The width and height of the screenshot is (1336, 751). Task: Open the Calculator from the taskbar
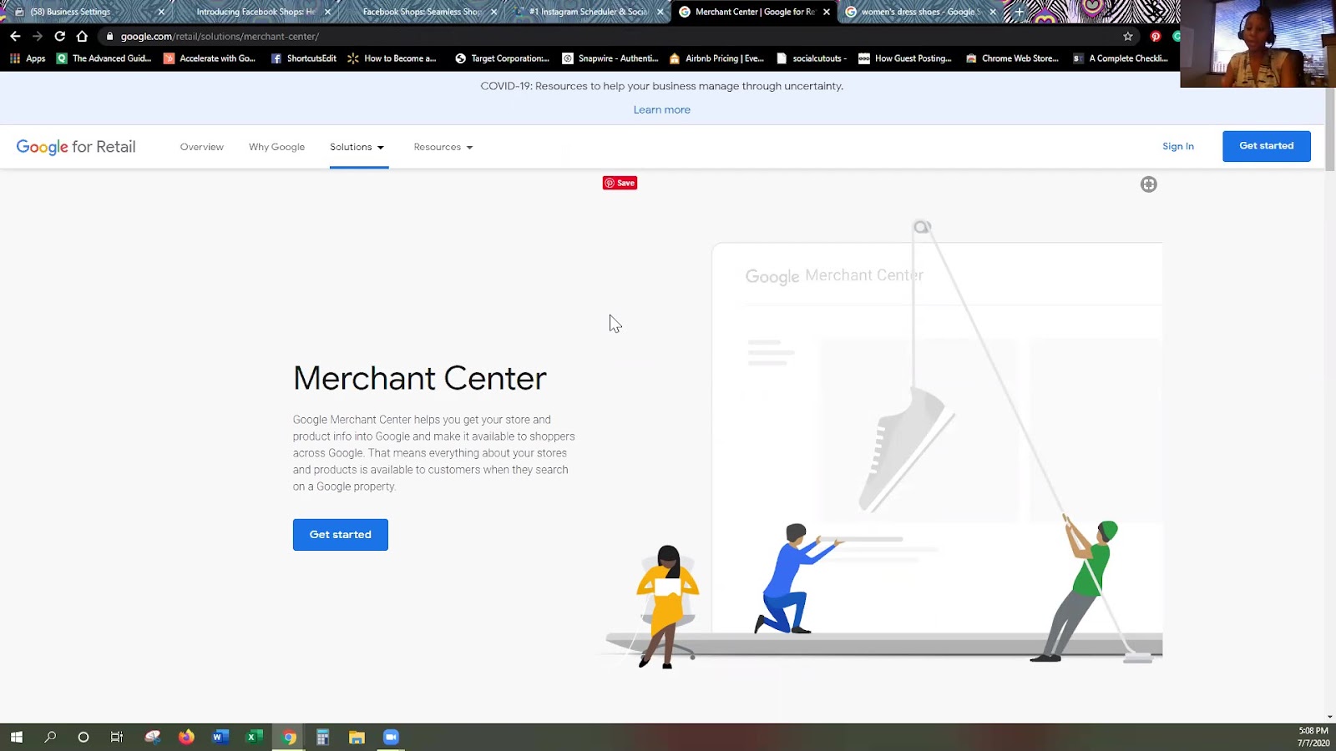322,737
